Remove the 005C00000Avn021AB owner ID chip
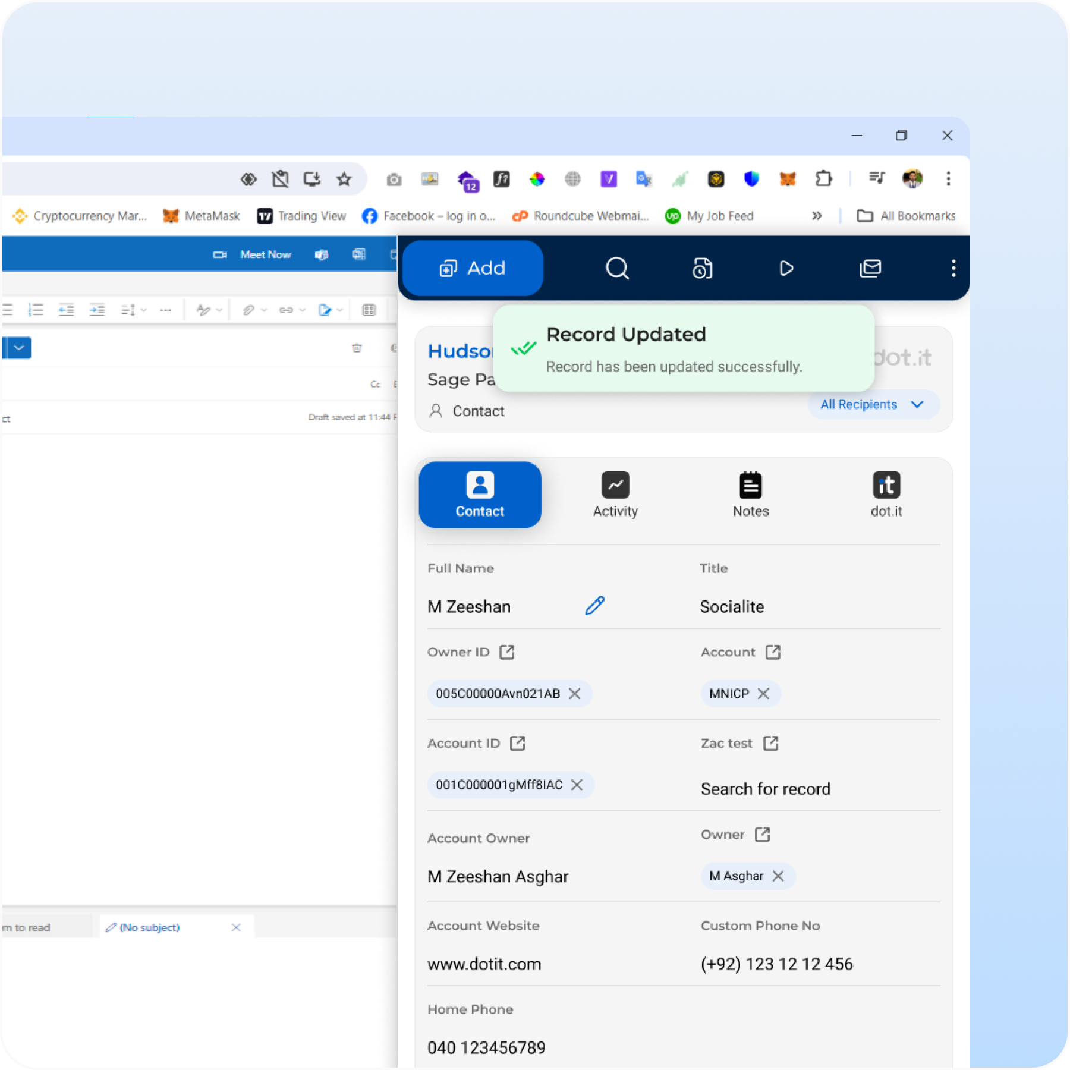Screen dimensions: 1070x1070 [574, 694]
